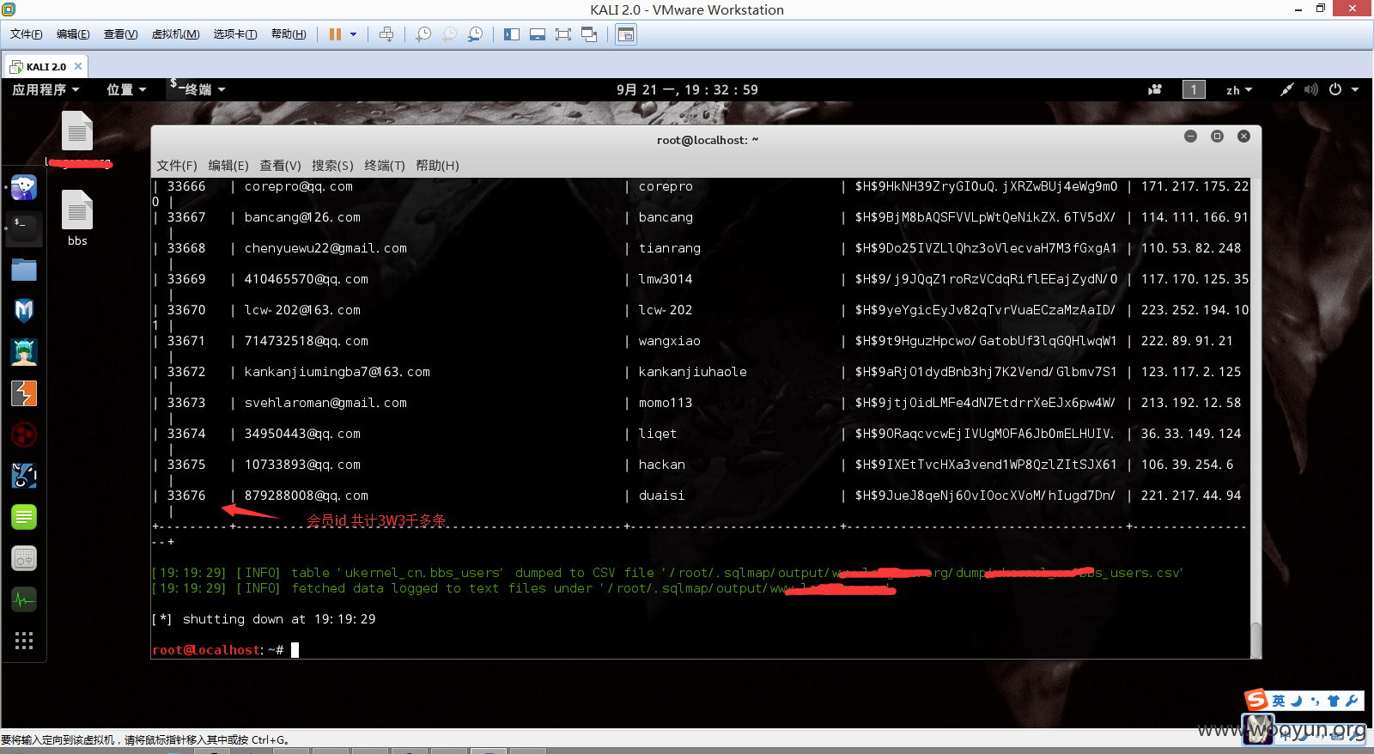Open the snapshot manager with the wrench clock icon
This screenshot has height=754, width=1374.
coord(475,34)
